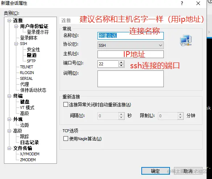Select 隧道 under SSH
The width and height of the screenshot is (212, 179).
[32, 55]
